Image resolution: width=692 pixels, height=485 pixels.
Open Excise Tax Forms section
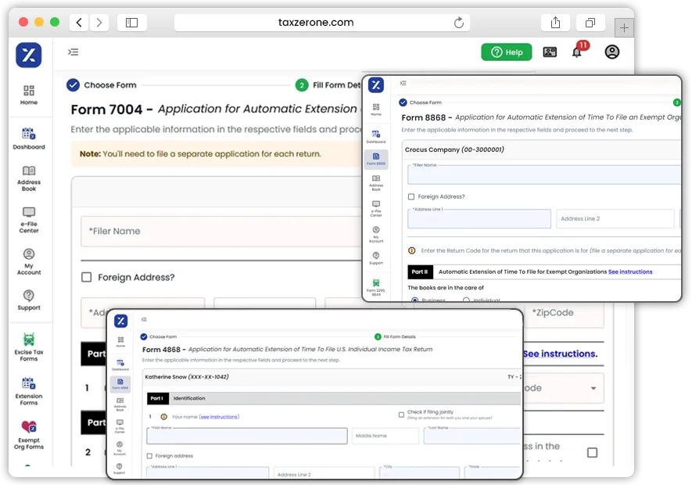(x=29, y=346)
